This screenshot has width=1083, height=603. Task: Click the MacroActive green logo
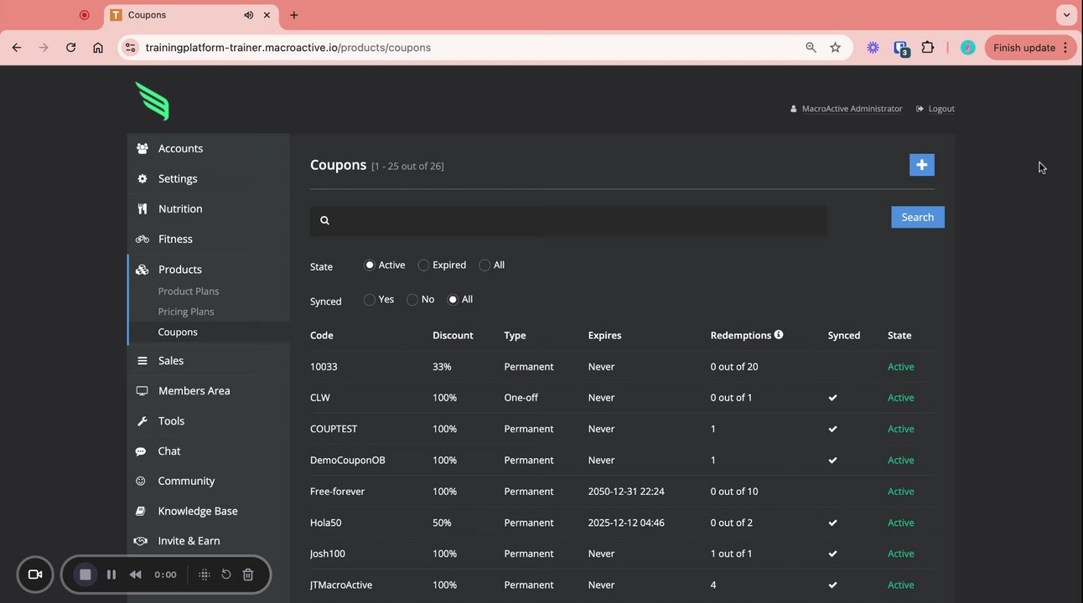[153, 100]
